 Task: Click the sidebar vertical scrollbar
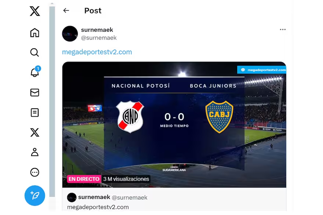click(x=52, y=102)
